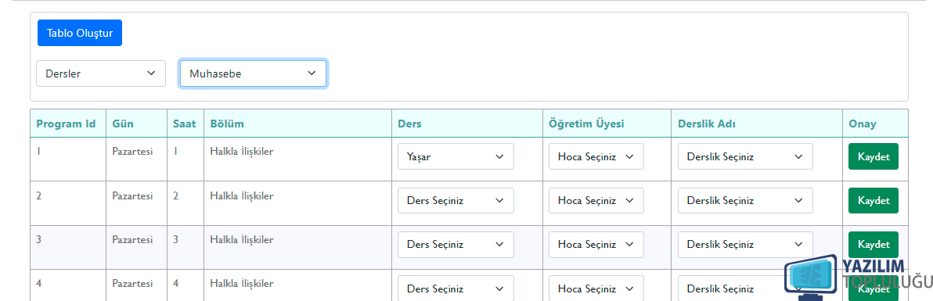
Task: Expand Hoca Seçiniz dropdown in row 2
Action: tap(596, 200)
